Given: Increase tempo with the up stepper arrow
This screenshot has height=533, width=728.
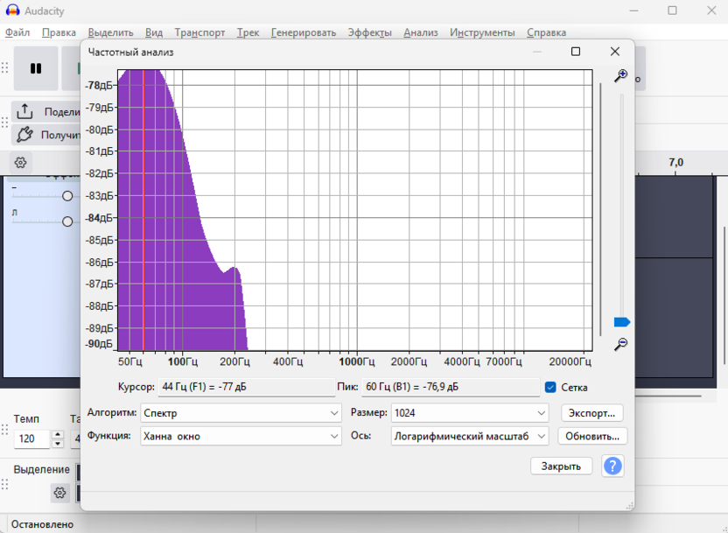Looking at the screenshot, I should [58, 435].
